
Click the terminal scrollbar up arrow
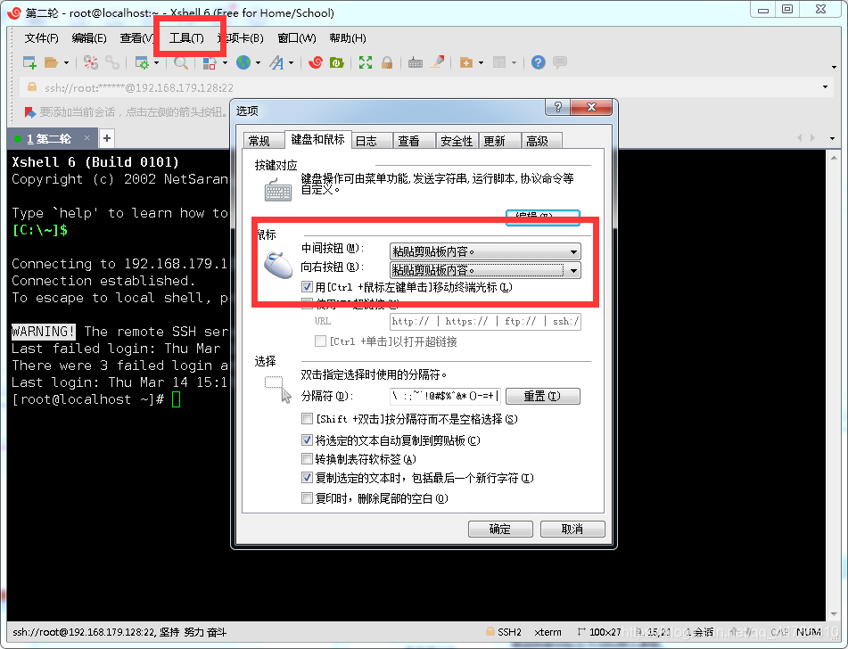834,157
